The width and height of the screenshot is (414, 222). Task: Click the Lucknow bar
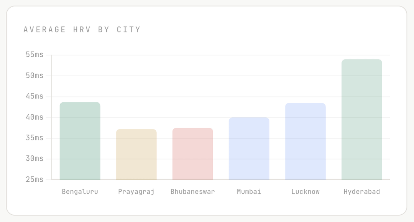tap(305, 141)
